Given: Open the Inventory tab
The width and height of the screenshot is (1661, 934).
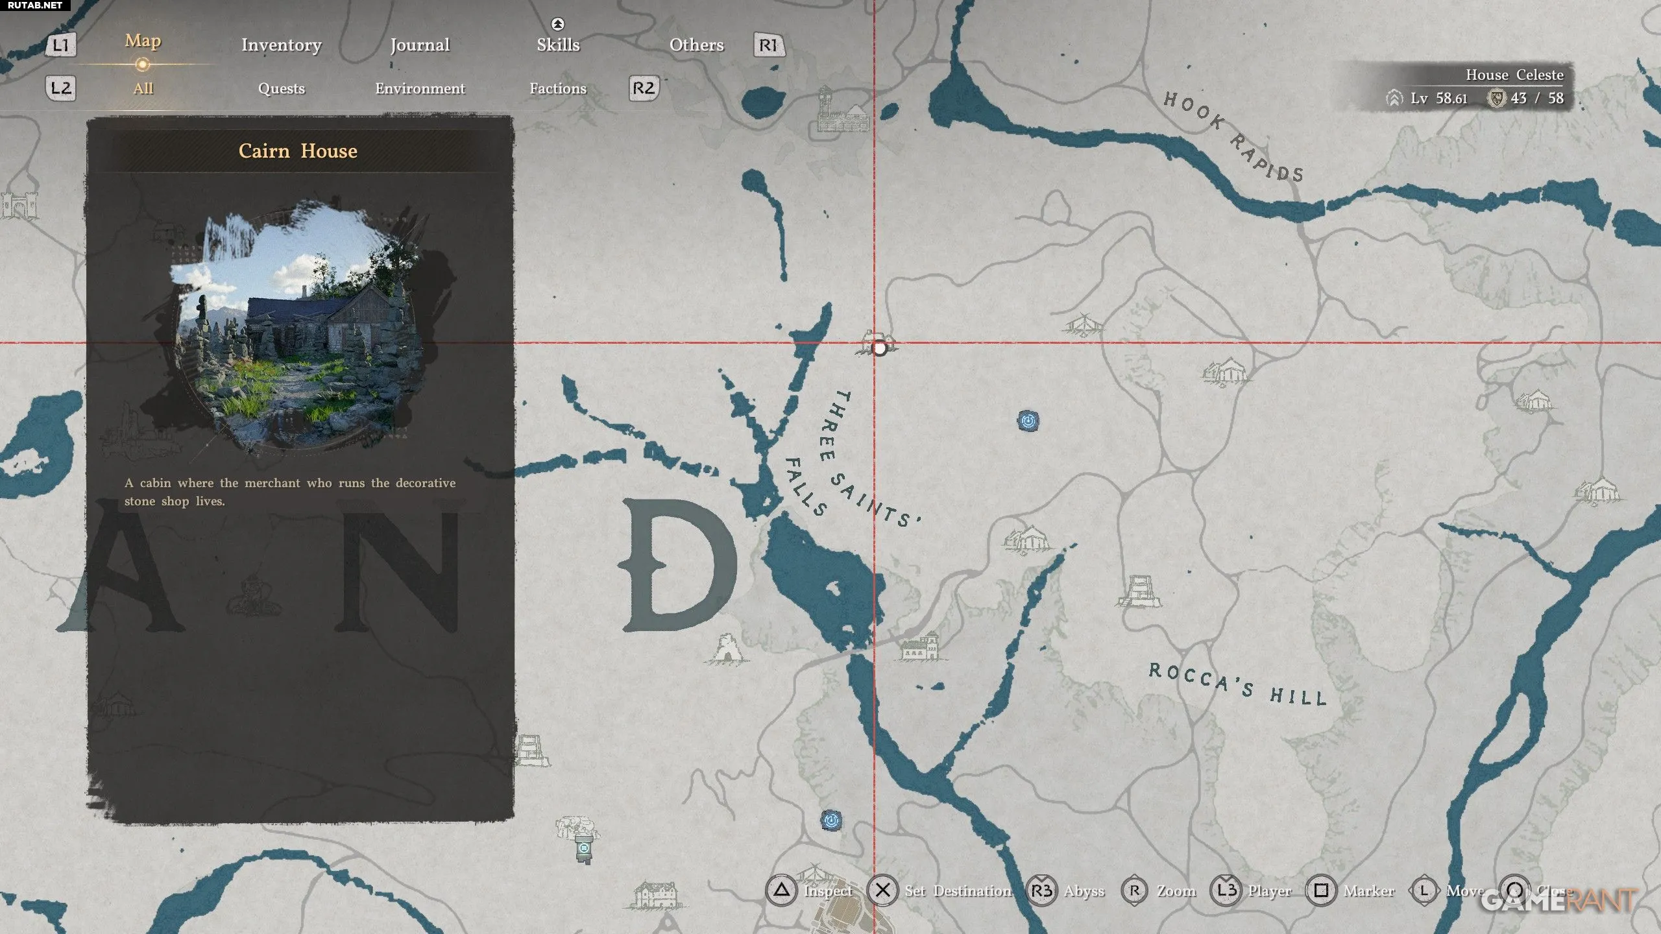Looking at the screenshot, I should [281, 45].
